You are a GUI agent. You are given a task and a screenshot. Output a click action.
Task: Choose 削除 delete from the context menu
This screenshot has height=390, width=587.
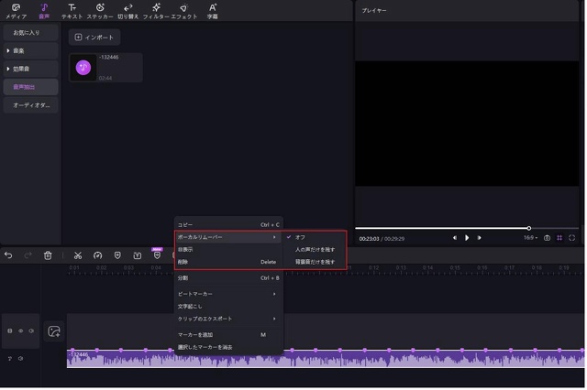click(x=228, y=262)
